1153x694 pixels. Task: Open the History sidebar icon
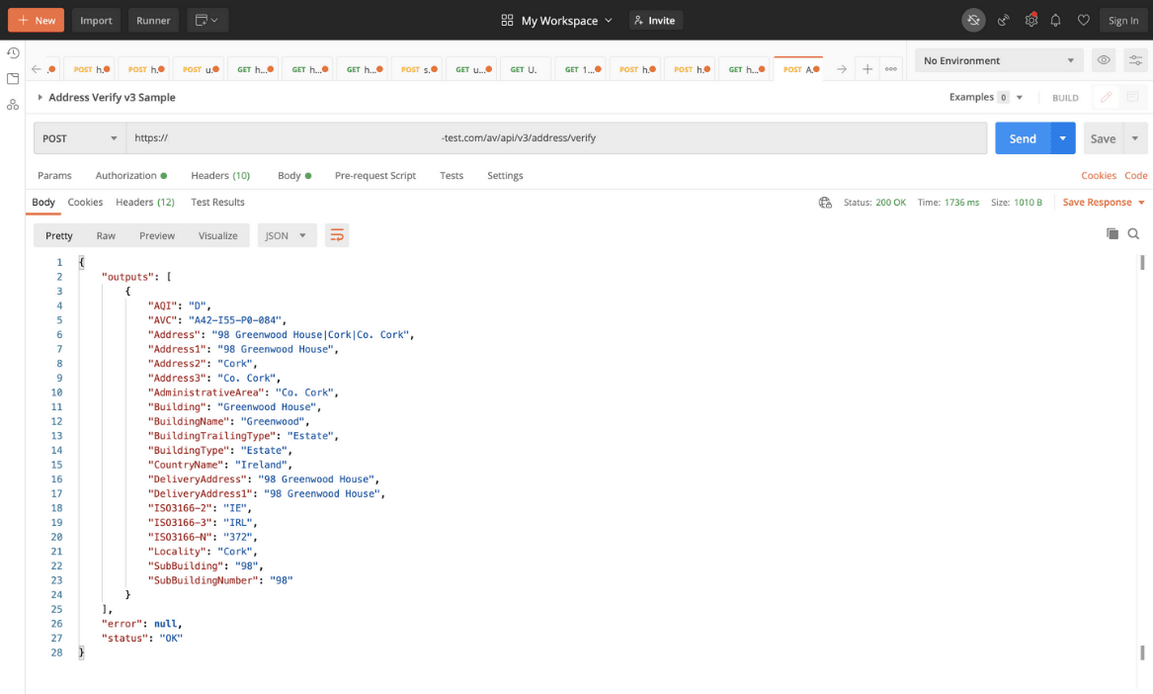click(13, 53)
